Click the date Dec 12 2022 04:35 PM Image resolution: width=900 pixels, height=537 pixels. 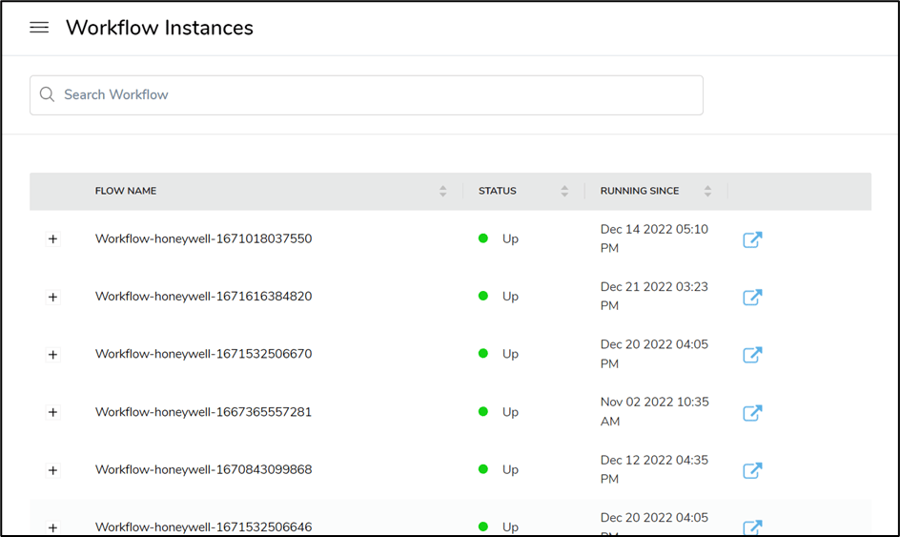654,469
